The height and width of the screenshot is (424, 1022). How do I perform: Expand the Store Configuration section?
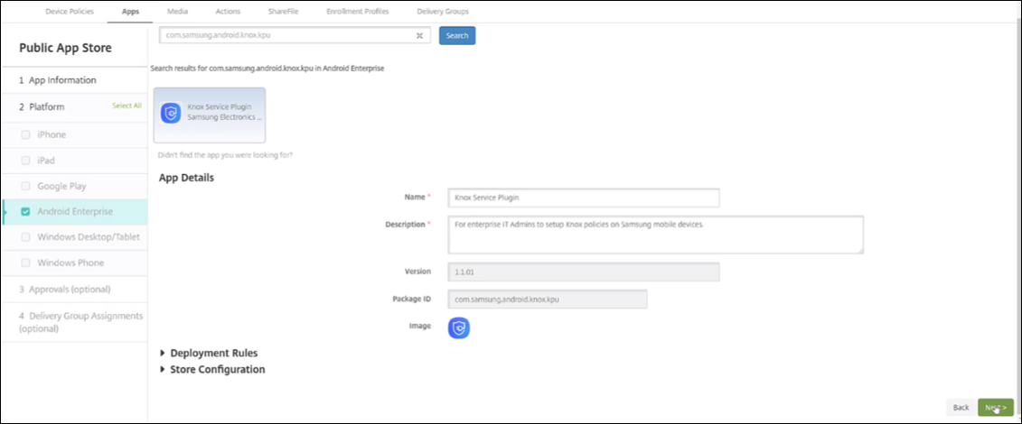coord(212,369)
